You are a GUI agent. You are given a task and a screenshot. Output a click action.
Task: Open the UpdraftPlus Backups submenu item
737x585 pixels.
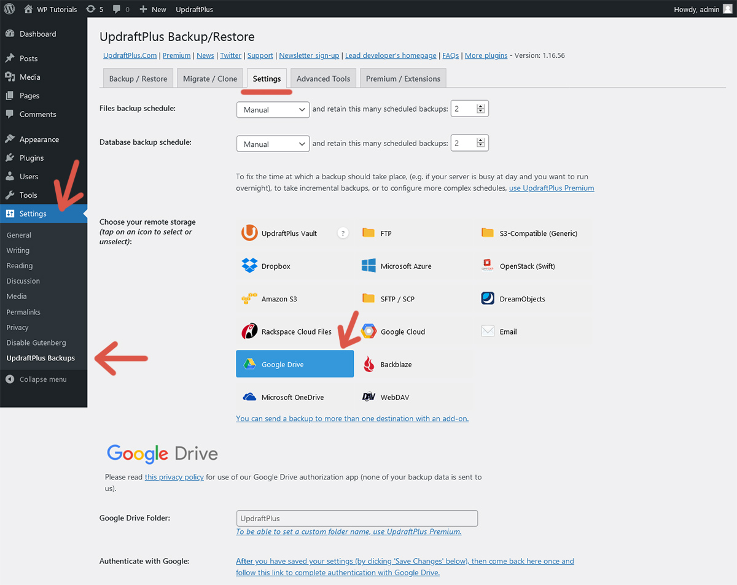[41, 358]
